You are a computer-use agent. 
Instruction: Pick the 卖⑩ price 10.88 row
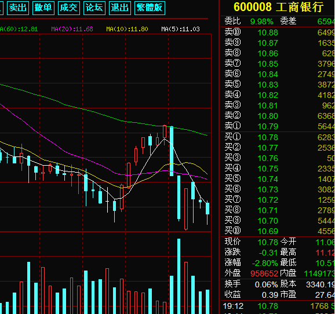pos(278,32)
